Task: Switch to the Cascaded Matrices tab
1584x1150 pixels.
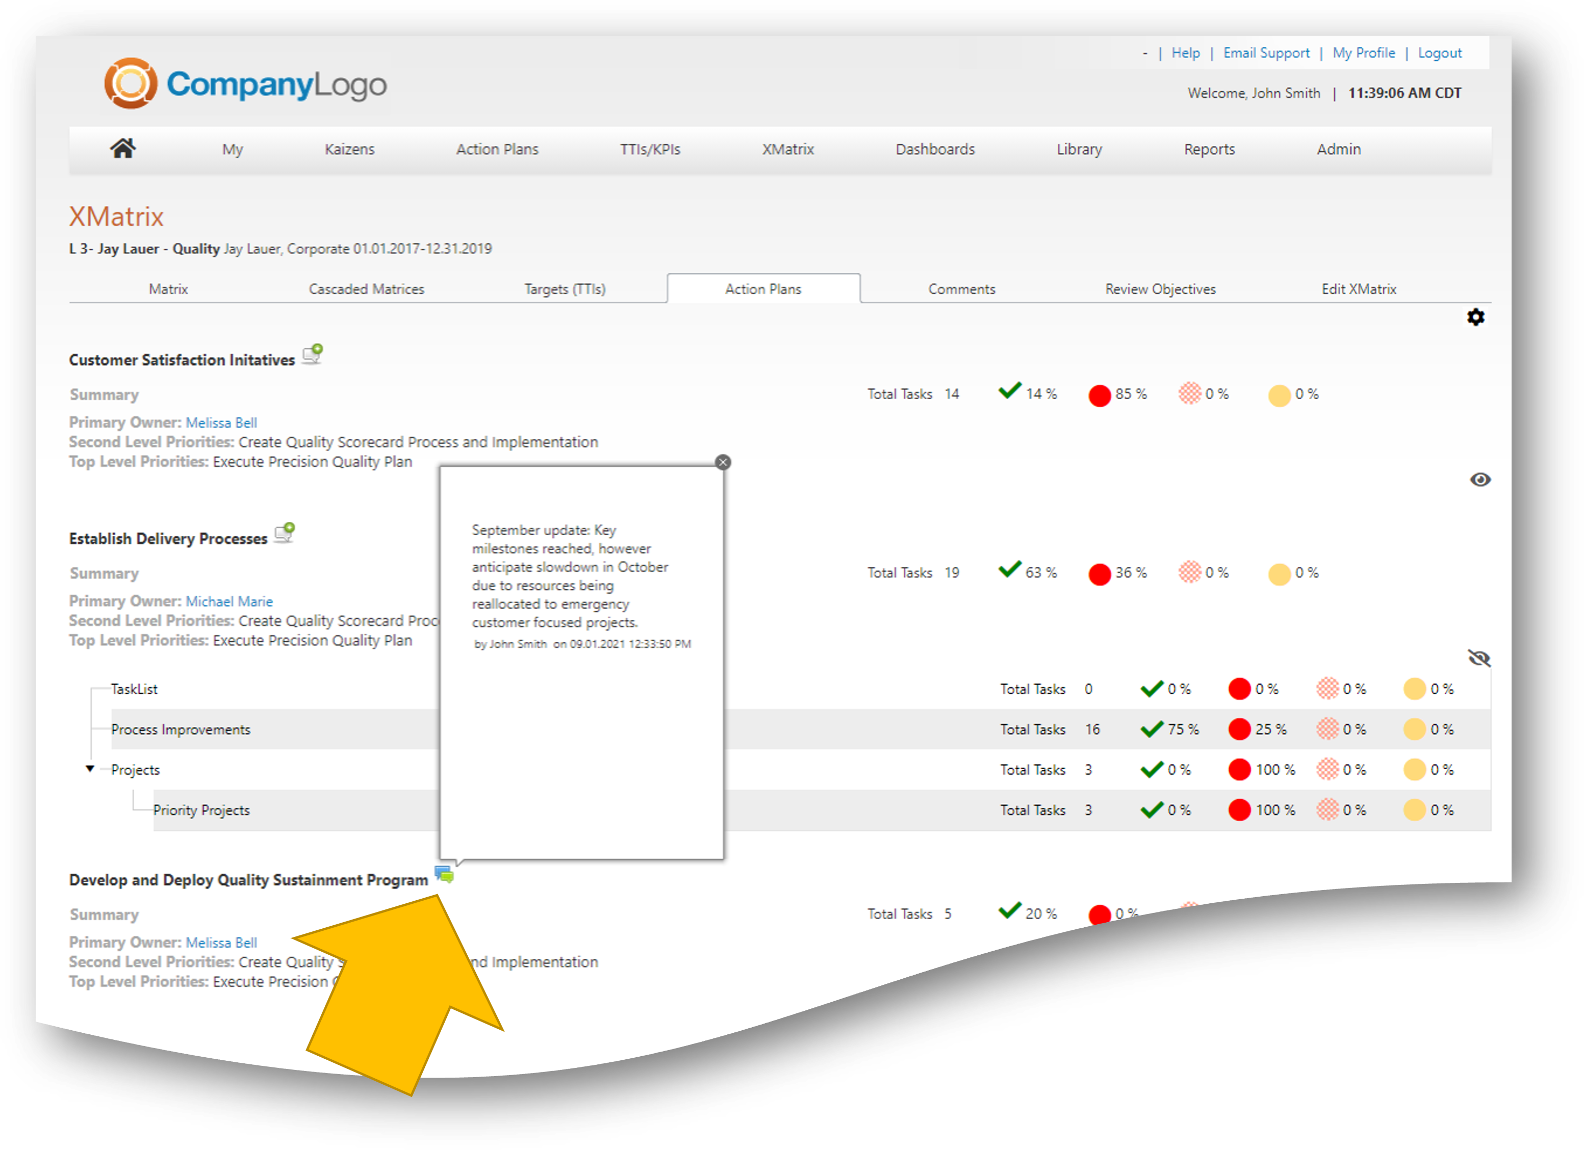Action: pyautogui.click(x=366, y=289)
